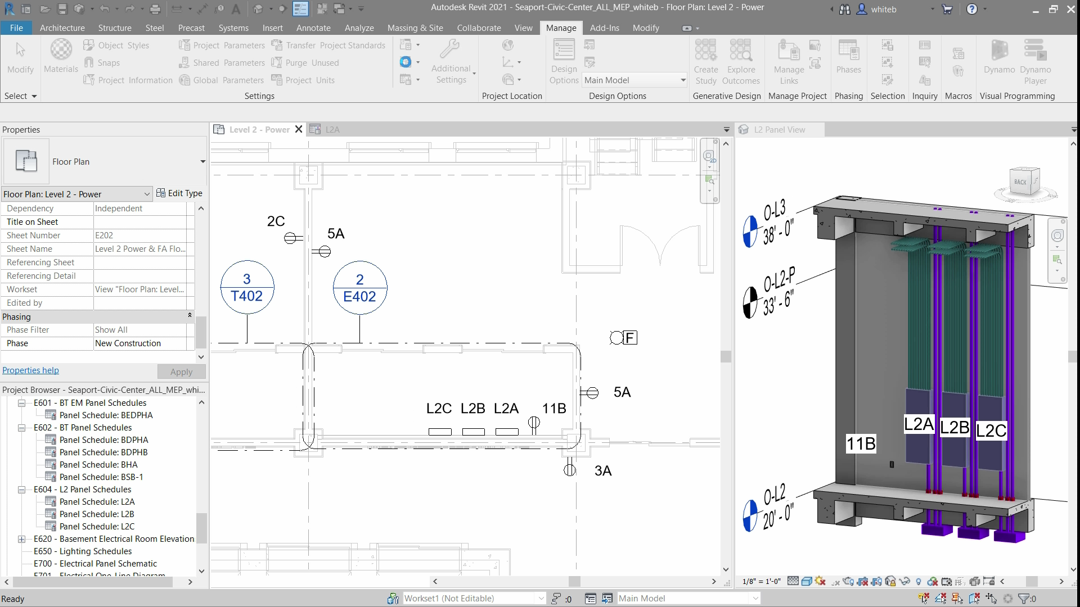
Task: Open Main Model design option dropdown
Action: tap(683, 80)
